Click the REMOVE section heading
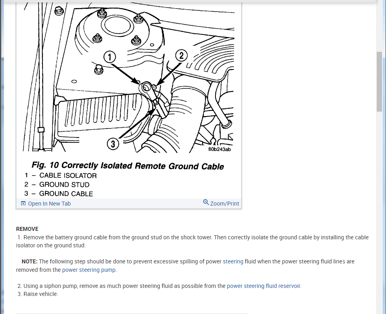 click(27, 229)
